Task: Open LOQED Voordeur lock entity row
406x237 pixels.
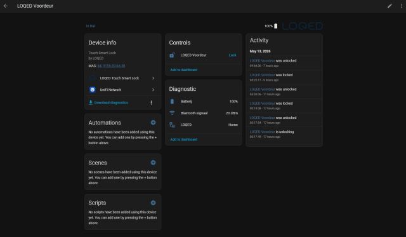Action: click(x=203, y=55)
